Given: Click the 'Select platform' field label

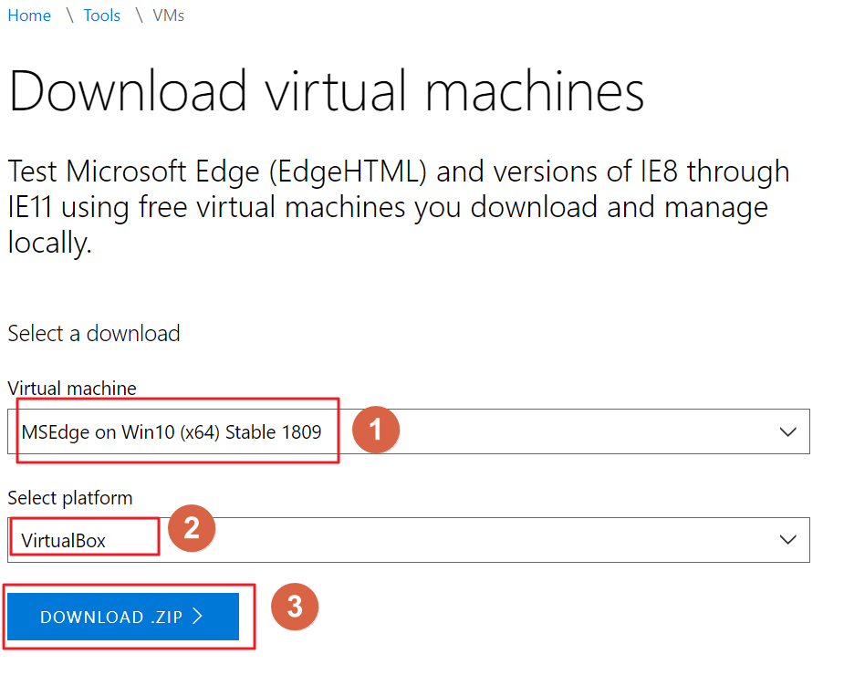Looking at the screenshot, I should (70, 498).
